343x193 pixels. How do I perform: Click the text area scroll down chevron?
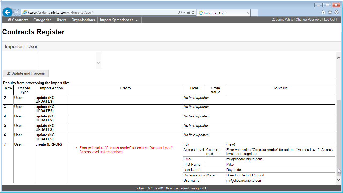pyautogui.click(x=98, y=63)
